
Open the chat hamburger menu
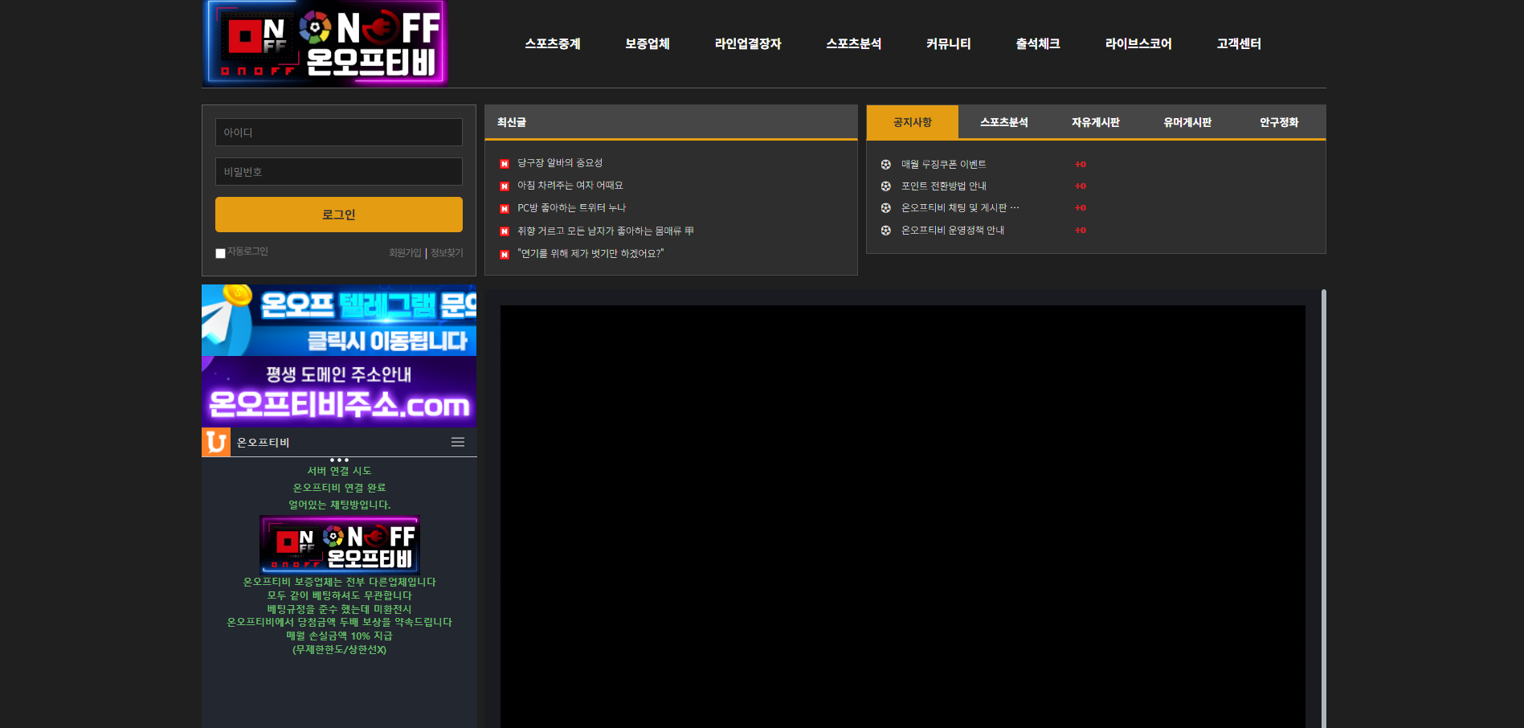click(x=458, y=442)
